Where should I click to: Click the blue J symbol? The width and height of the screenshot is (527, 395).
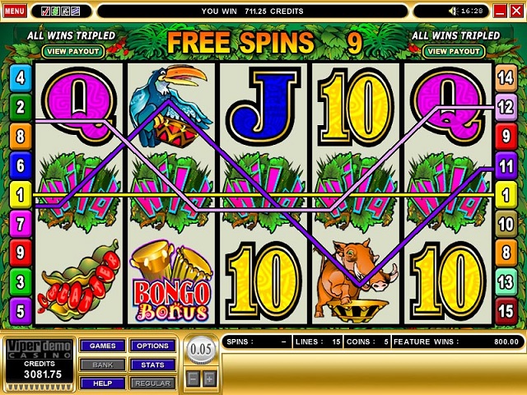[263, 106]
